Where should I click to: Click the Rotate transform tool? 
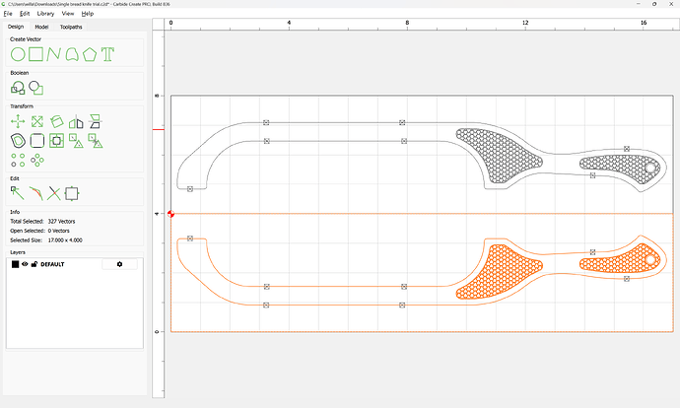coord(56,121)
